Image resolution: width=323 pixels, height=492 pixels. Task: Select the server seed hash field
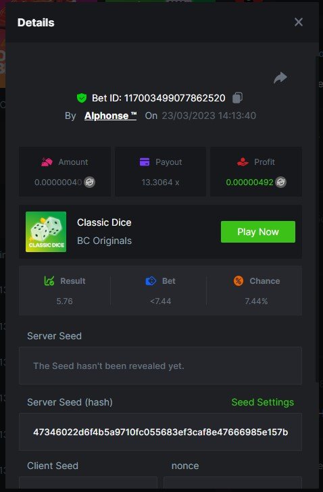(160, 432)
